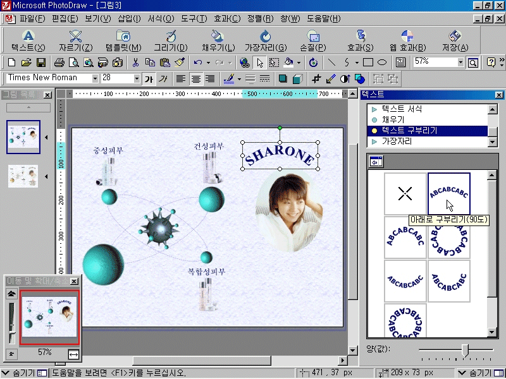Choose the no-bend X option

point(405,193)
